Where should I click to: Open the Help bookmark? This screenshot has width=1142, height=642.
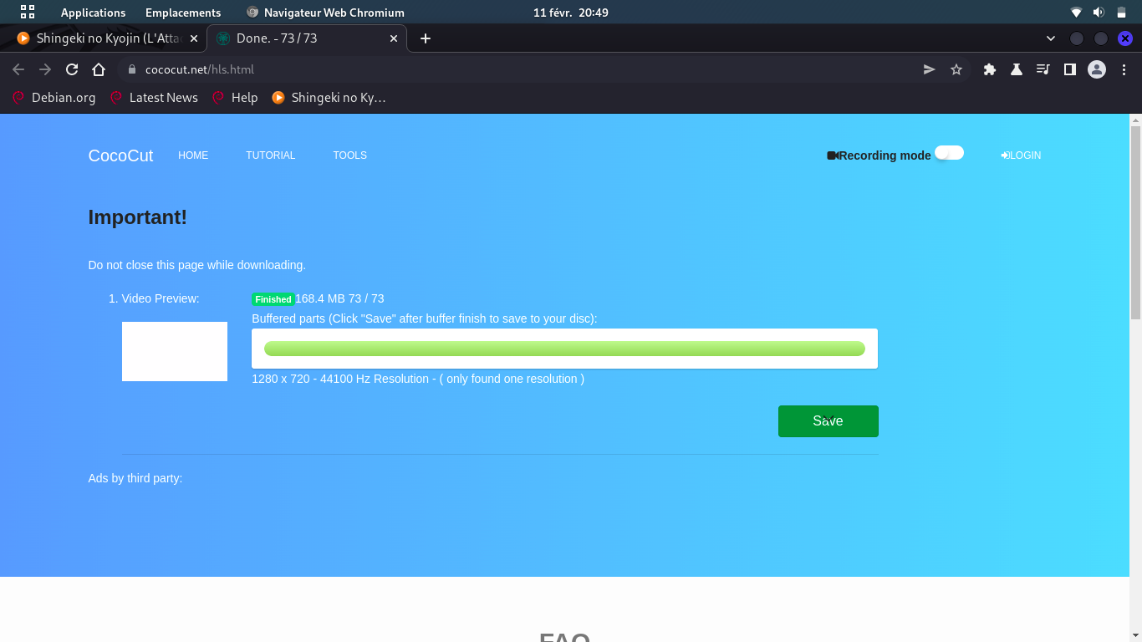click(x=235, y=98)
